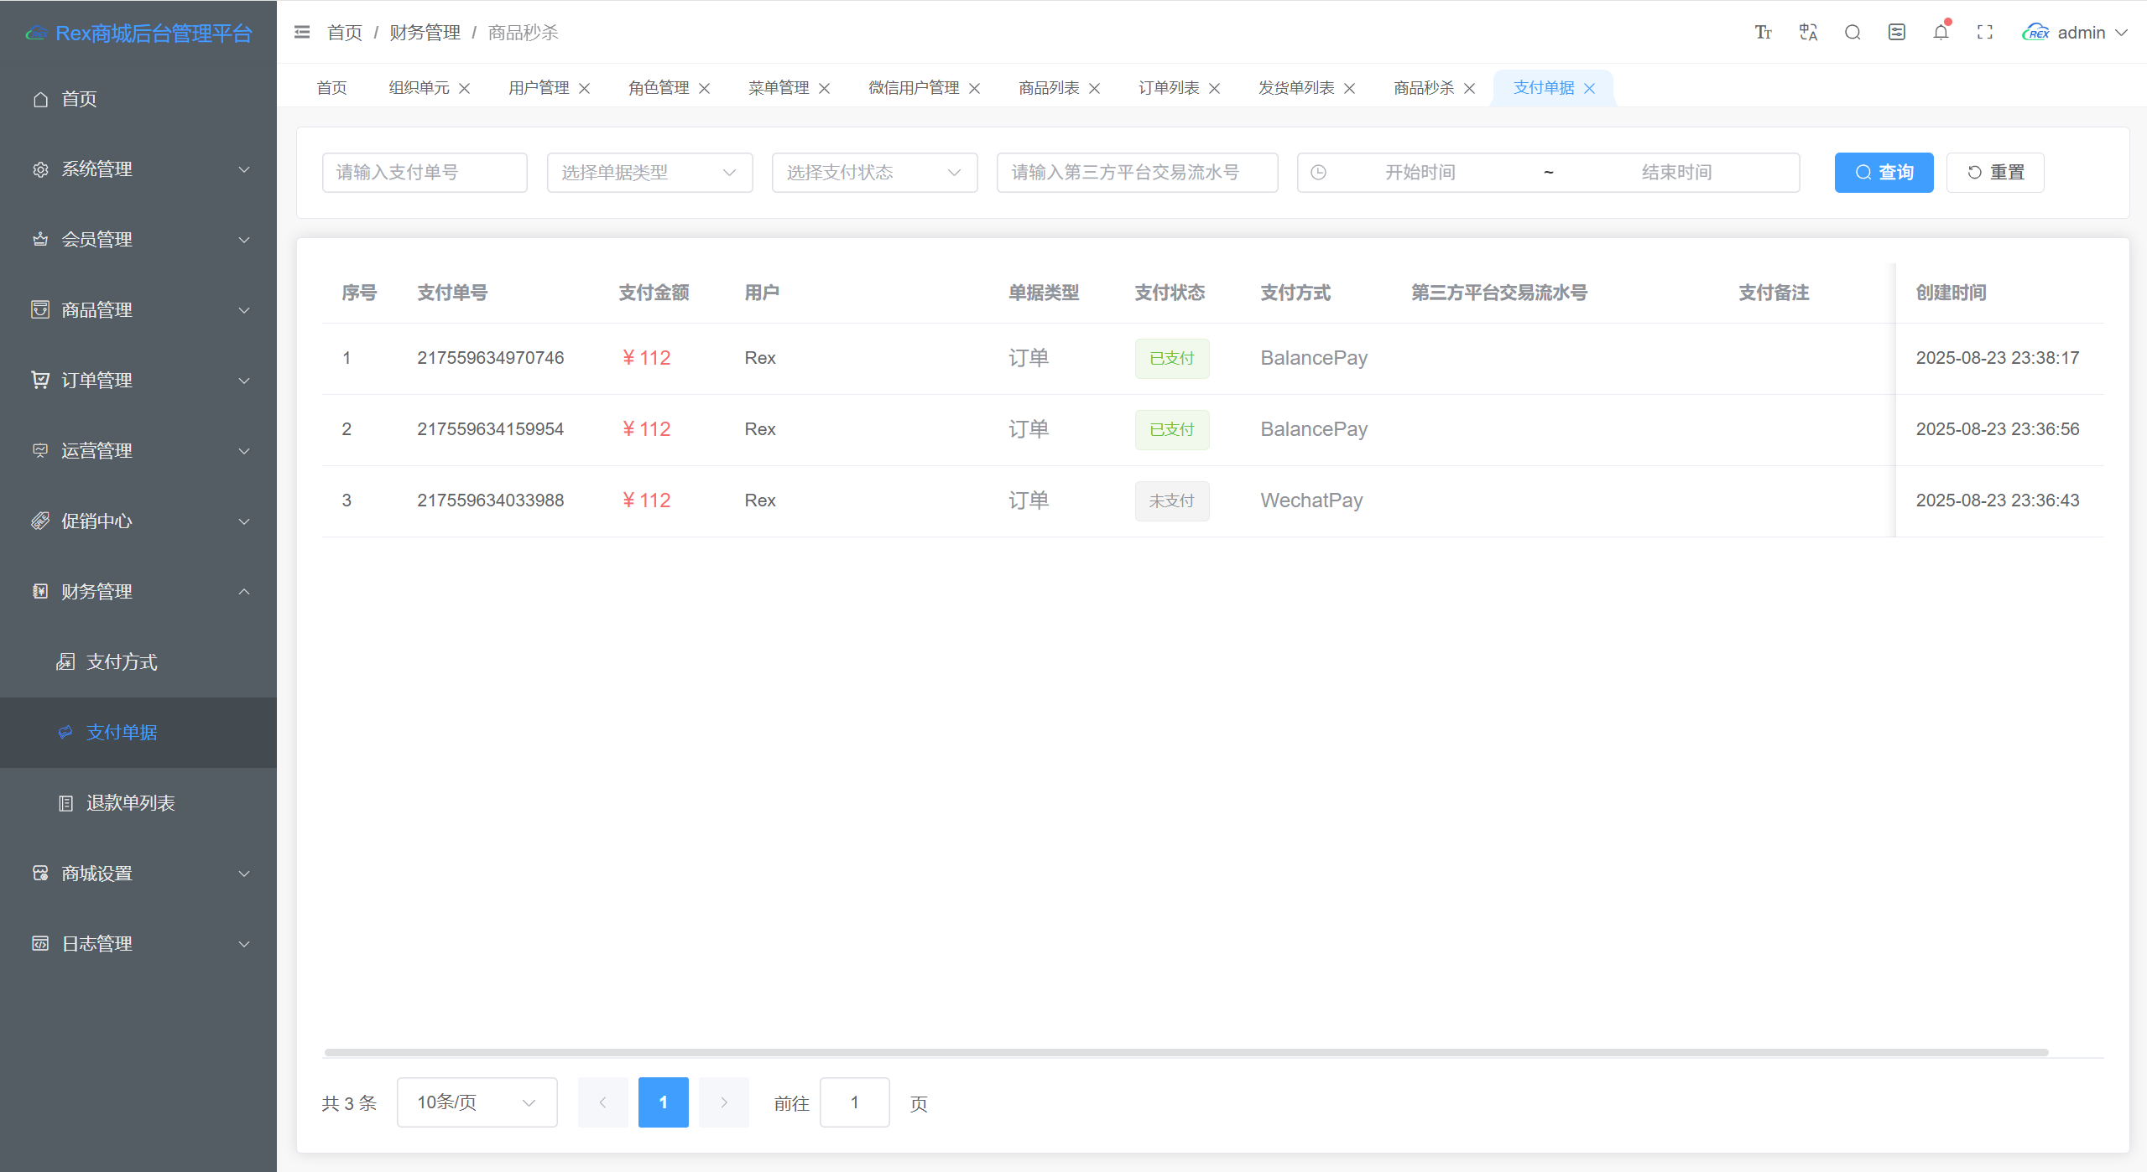Close the 微信用户管理 tab

tap(974, 88)
